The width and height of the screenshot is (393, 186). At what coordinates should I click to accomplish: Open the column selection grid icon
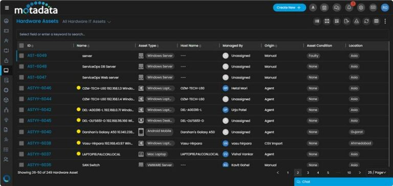[x=376, y=21]
